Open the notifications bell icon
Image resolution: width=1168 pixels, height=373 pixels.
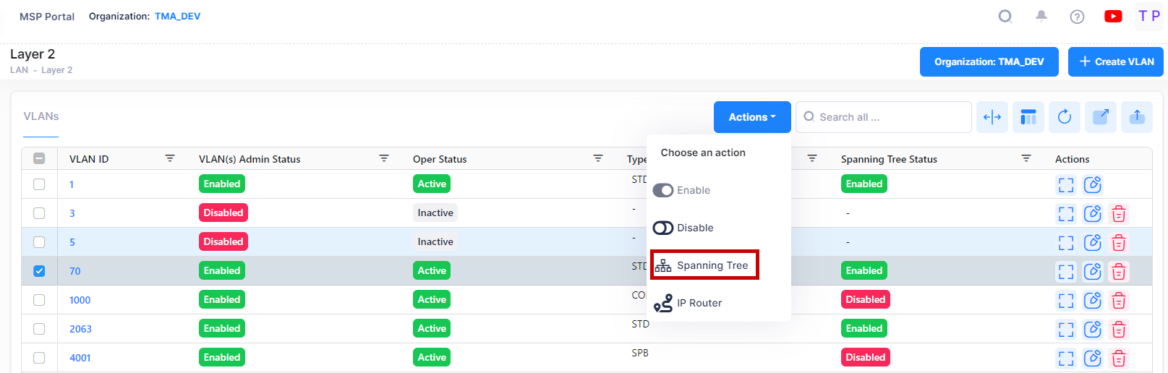point(1041,16)
